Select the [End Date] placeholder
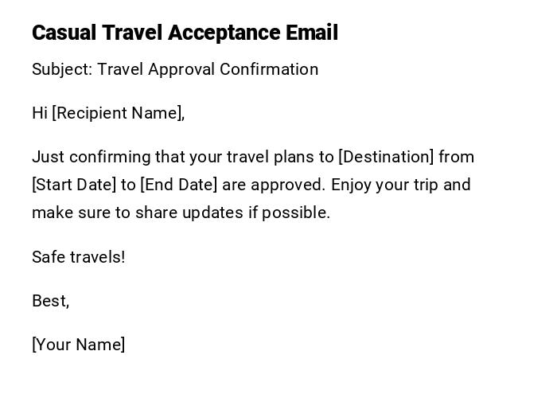557x394 pixels. [178, 185]
